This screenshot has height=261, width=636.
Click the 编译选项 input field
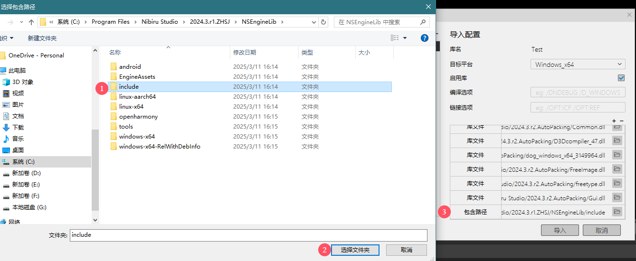[x=578, y=93]
